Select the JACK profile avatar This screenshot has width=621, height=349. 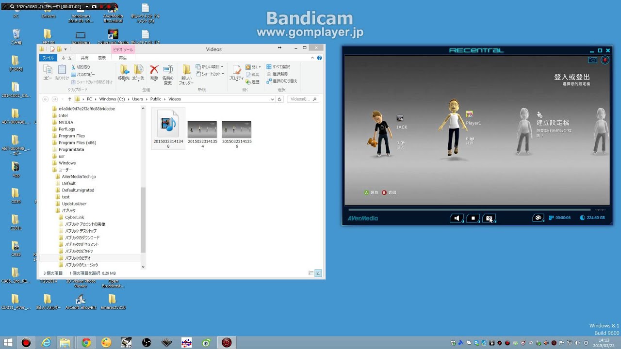point(382,133)
